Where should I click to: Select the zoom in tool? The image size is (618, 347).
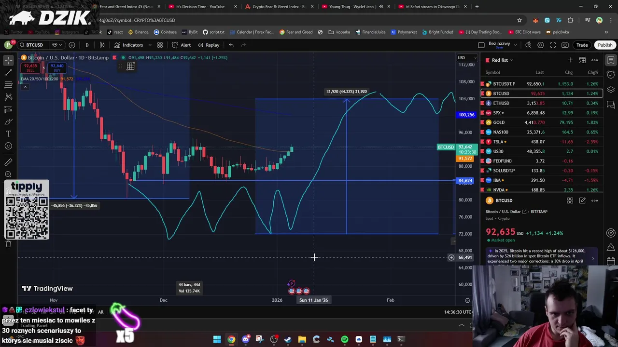pyautogui.click(x=8, y=174)
